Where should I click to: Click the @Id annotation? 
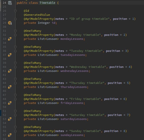[26, 11]
